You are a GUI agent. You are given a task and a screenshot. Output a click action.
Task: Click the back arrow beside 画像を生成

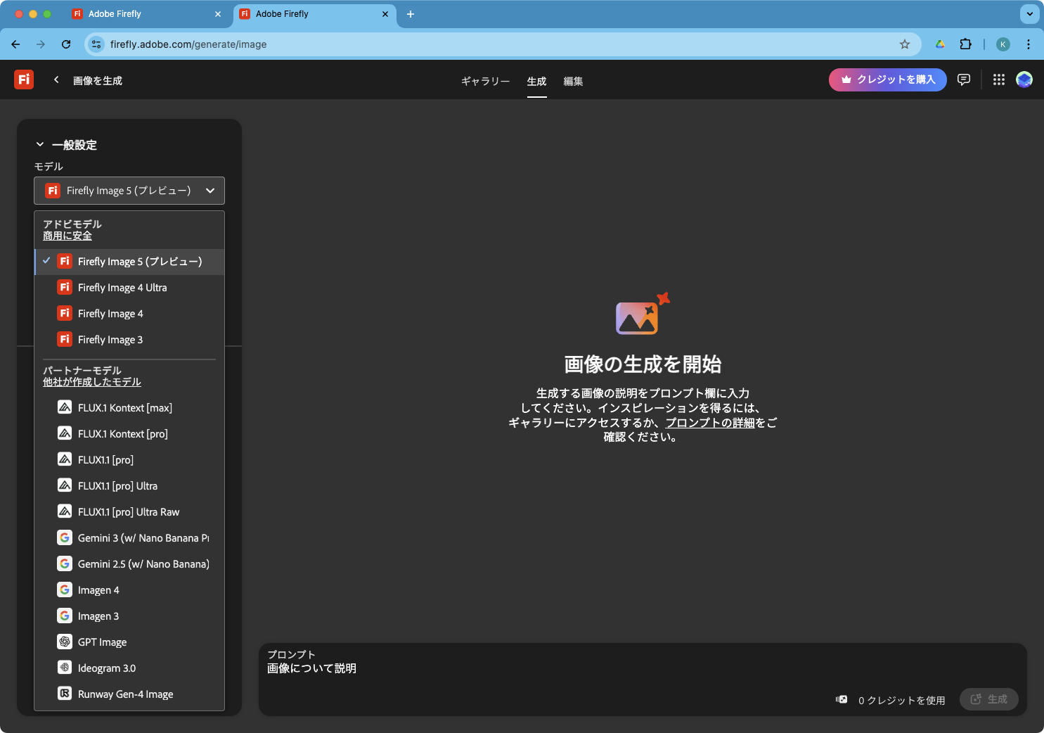tap(56, 80)
